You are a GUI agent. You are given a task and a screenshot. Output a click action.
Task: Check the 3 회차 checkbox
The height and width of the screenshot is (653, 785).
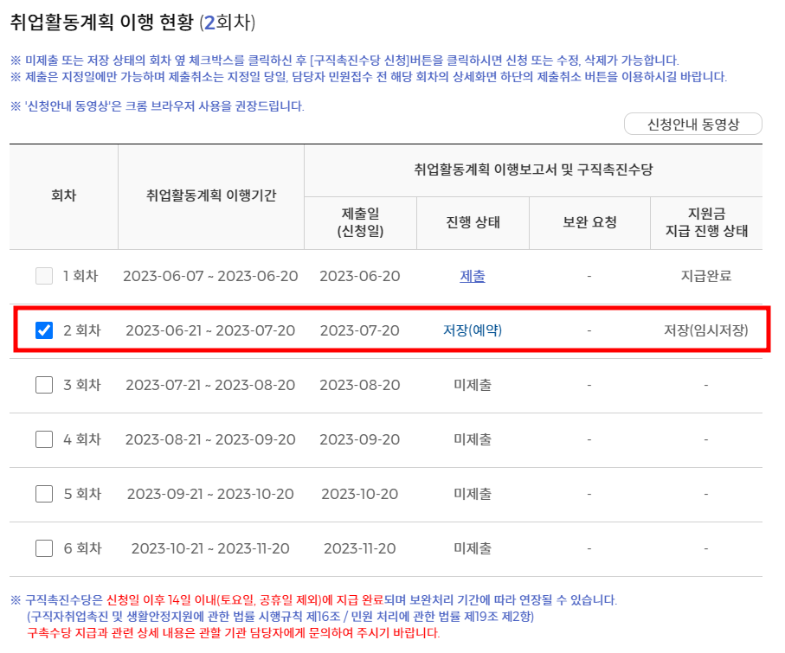pyautogui.click(x=44, y=385)
